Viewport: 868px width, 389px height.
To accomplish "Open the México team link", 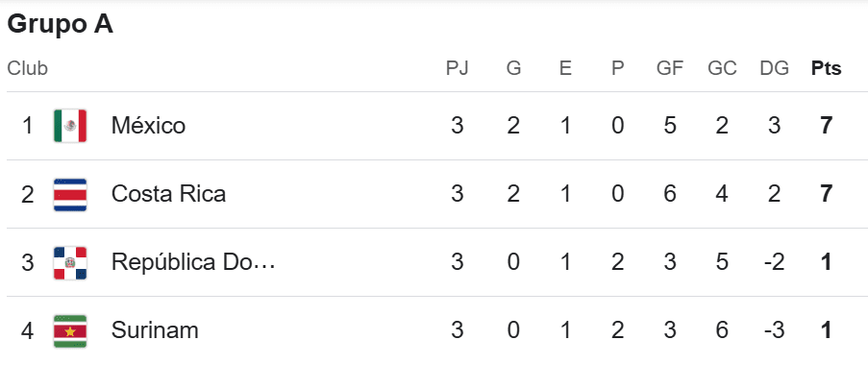I will click(148, 126).
